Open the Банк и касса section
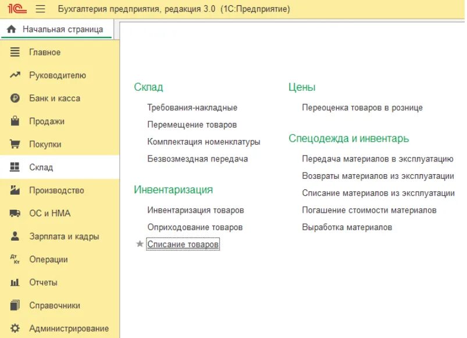The width and height of the screenshot is (467, 338). pyautogui.click(x=59, y=98)
